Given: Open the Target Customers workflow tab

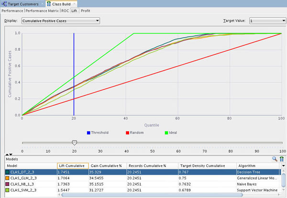Looking at the screenshot, I should pyautogui.click(x=20, y=4).
